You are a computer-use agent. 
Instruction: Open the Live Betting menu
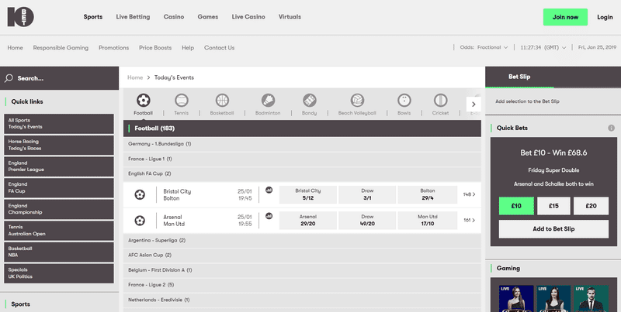pos(133,16)
